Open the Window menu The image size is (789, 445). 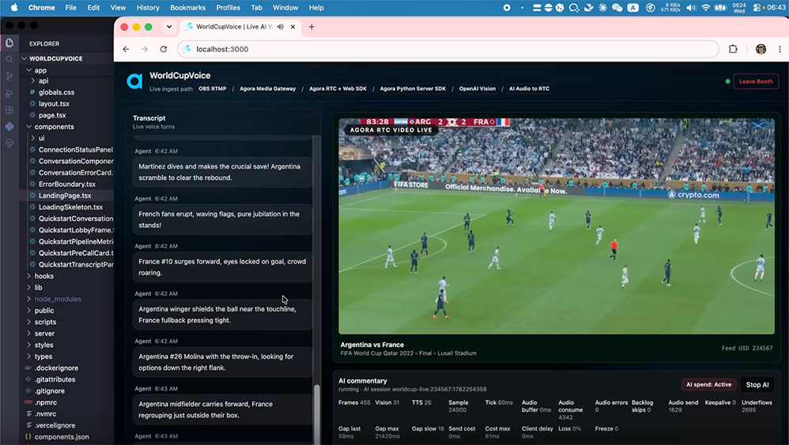[x=285, y=8]
